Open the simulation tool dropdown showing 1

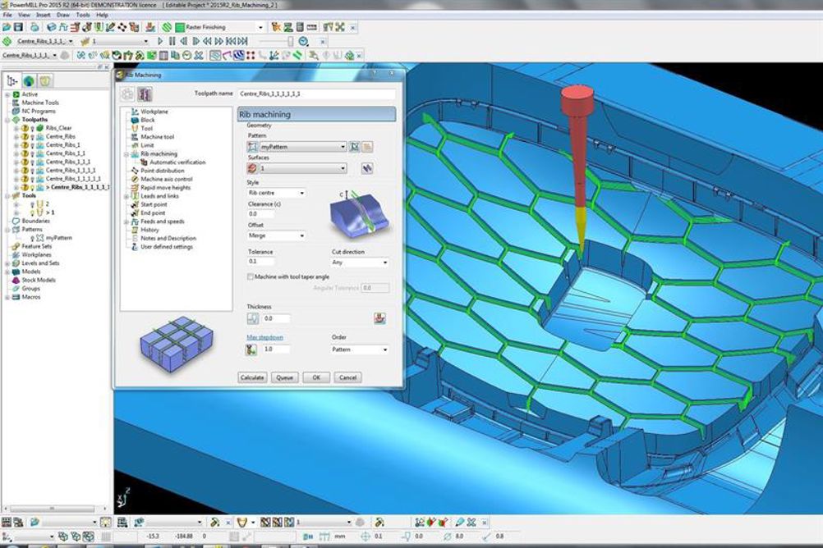145,41
